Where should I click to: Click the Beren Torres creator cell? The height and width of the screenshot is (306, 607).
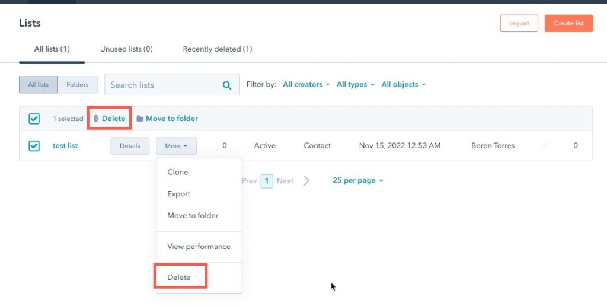click(493, 146)
